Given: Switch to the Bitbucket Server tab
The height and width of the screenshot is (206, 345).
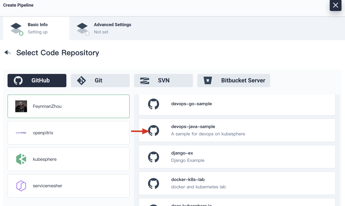Looking at the screenshot, I should click(x=234, y=80).
